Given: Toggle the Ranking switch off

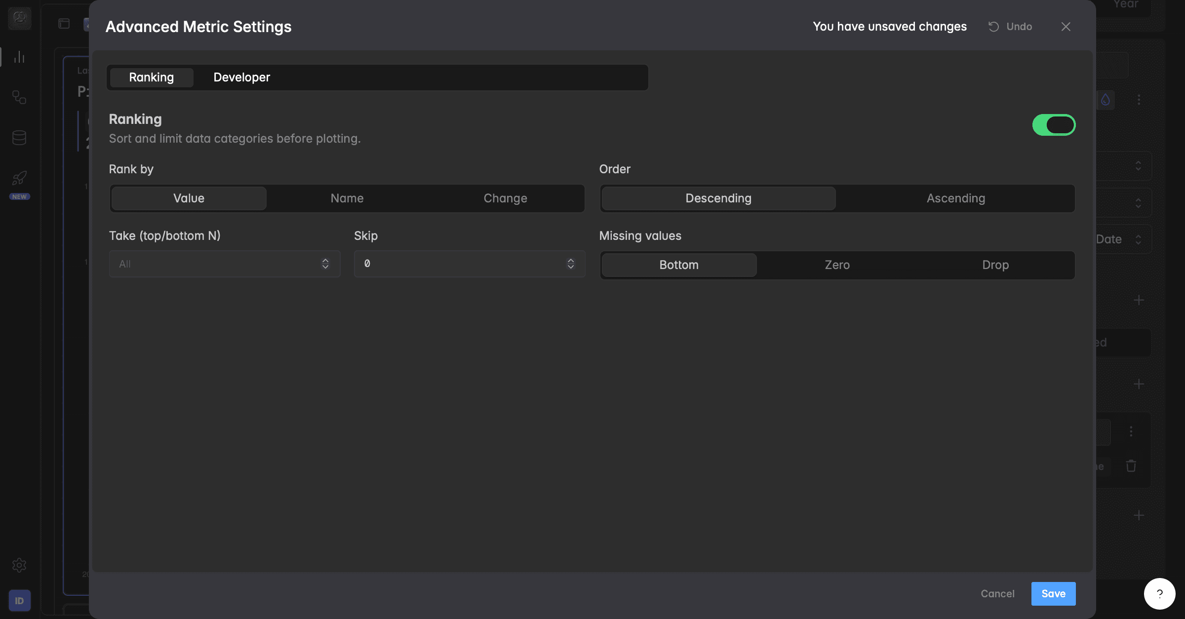Looking at the screenshot, I should [1054, 125].
